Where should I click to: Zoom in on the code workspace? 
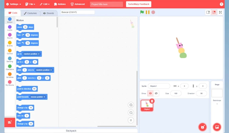coord(131,105)
